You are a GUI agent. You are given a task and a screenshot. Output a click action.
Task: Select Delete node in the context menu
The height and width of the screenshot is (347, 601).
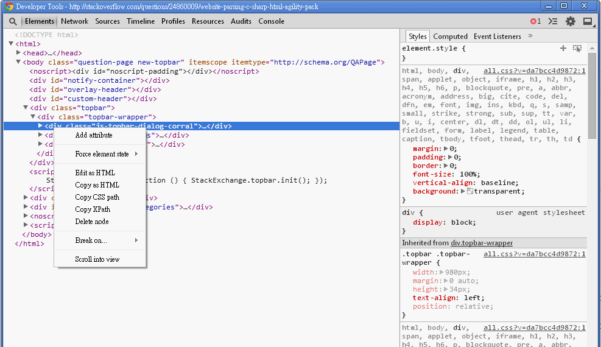coord(92,222)
